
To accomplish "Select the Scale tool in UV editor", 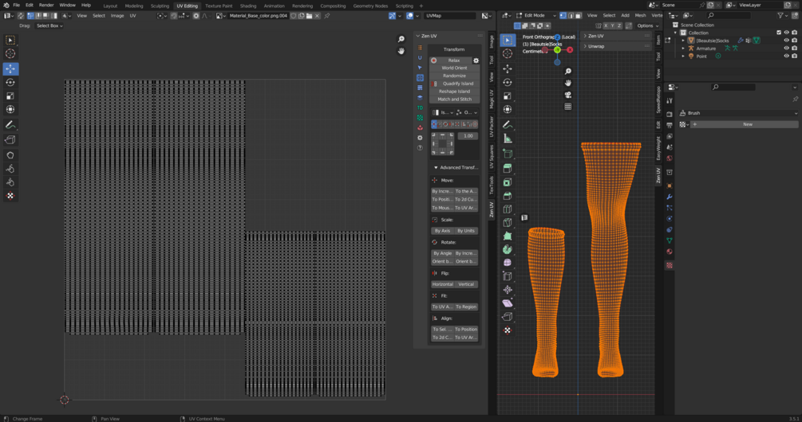I will tap(10, 96).
